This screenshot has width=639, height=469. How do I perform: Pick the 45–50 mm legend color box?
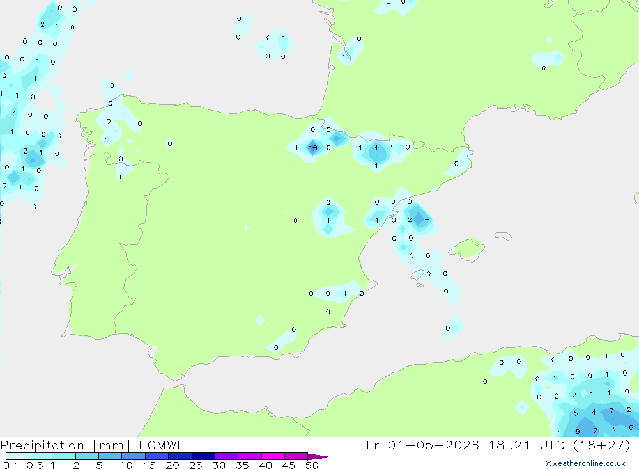coord(296,456)
